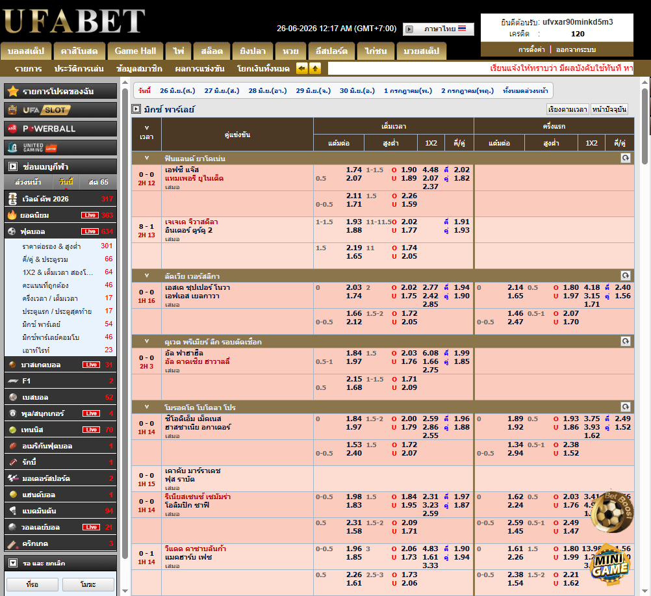Select ยอดนิยม popular flame category

pyautogui.click(x=60, y=215)
